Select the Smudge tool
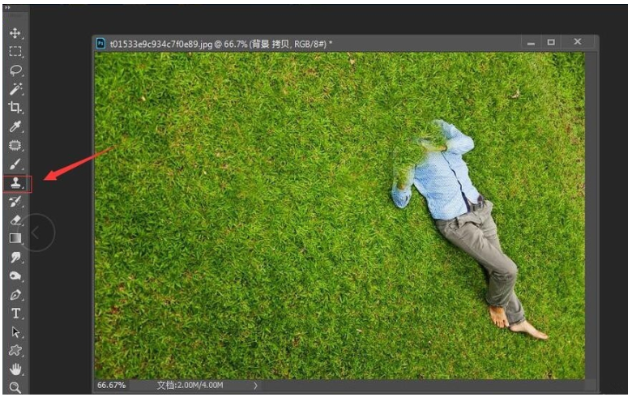 (x=15, y=257)
